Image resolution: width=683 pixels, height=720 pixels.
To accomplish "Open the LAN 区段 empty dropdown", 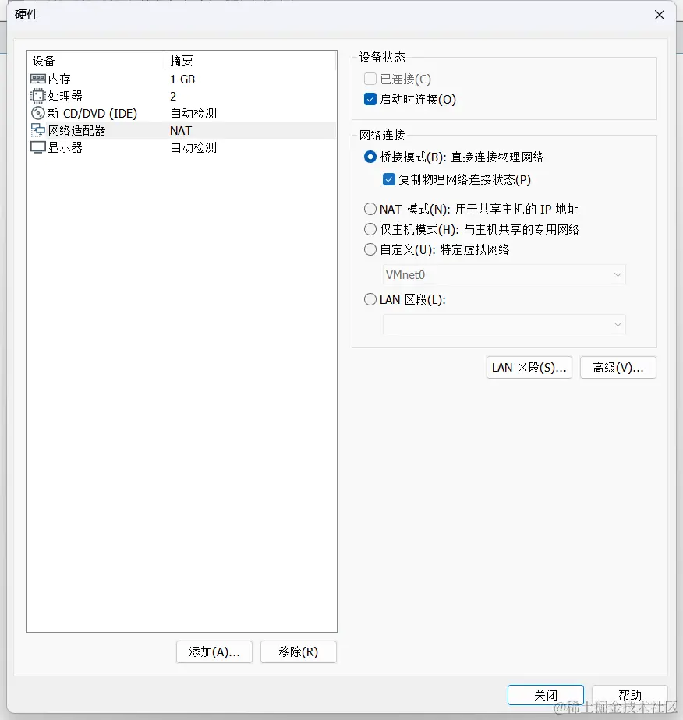I will [x=504, y=324].
